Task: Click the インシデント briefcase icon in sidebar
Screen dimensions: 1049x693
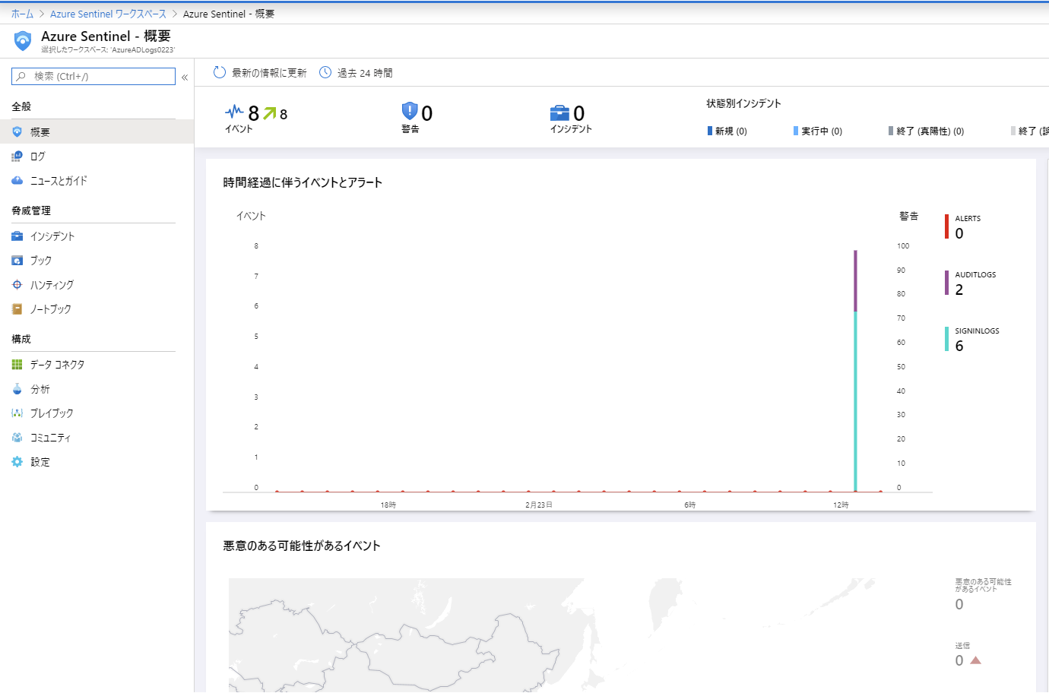Action: (x=17, y=236)
